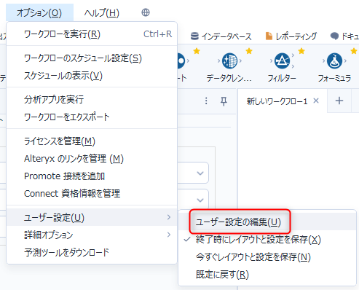359x290 pixels.
Task: Choose ワークフローのスケジュール設定(S)
Action: 92,58
